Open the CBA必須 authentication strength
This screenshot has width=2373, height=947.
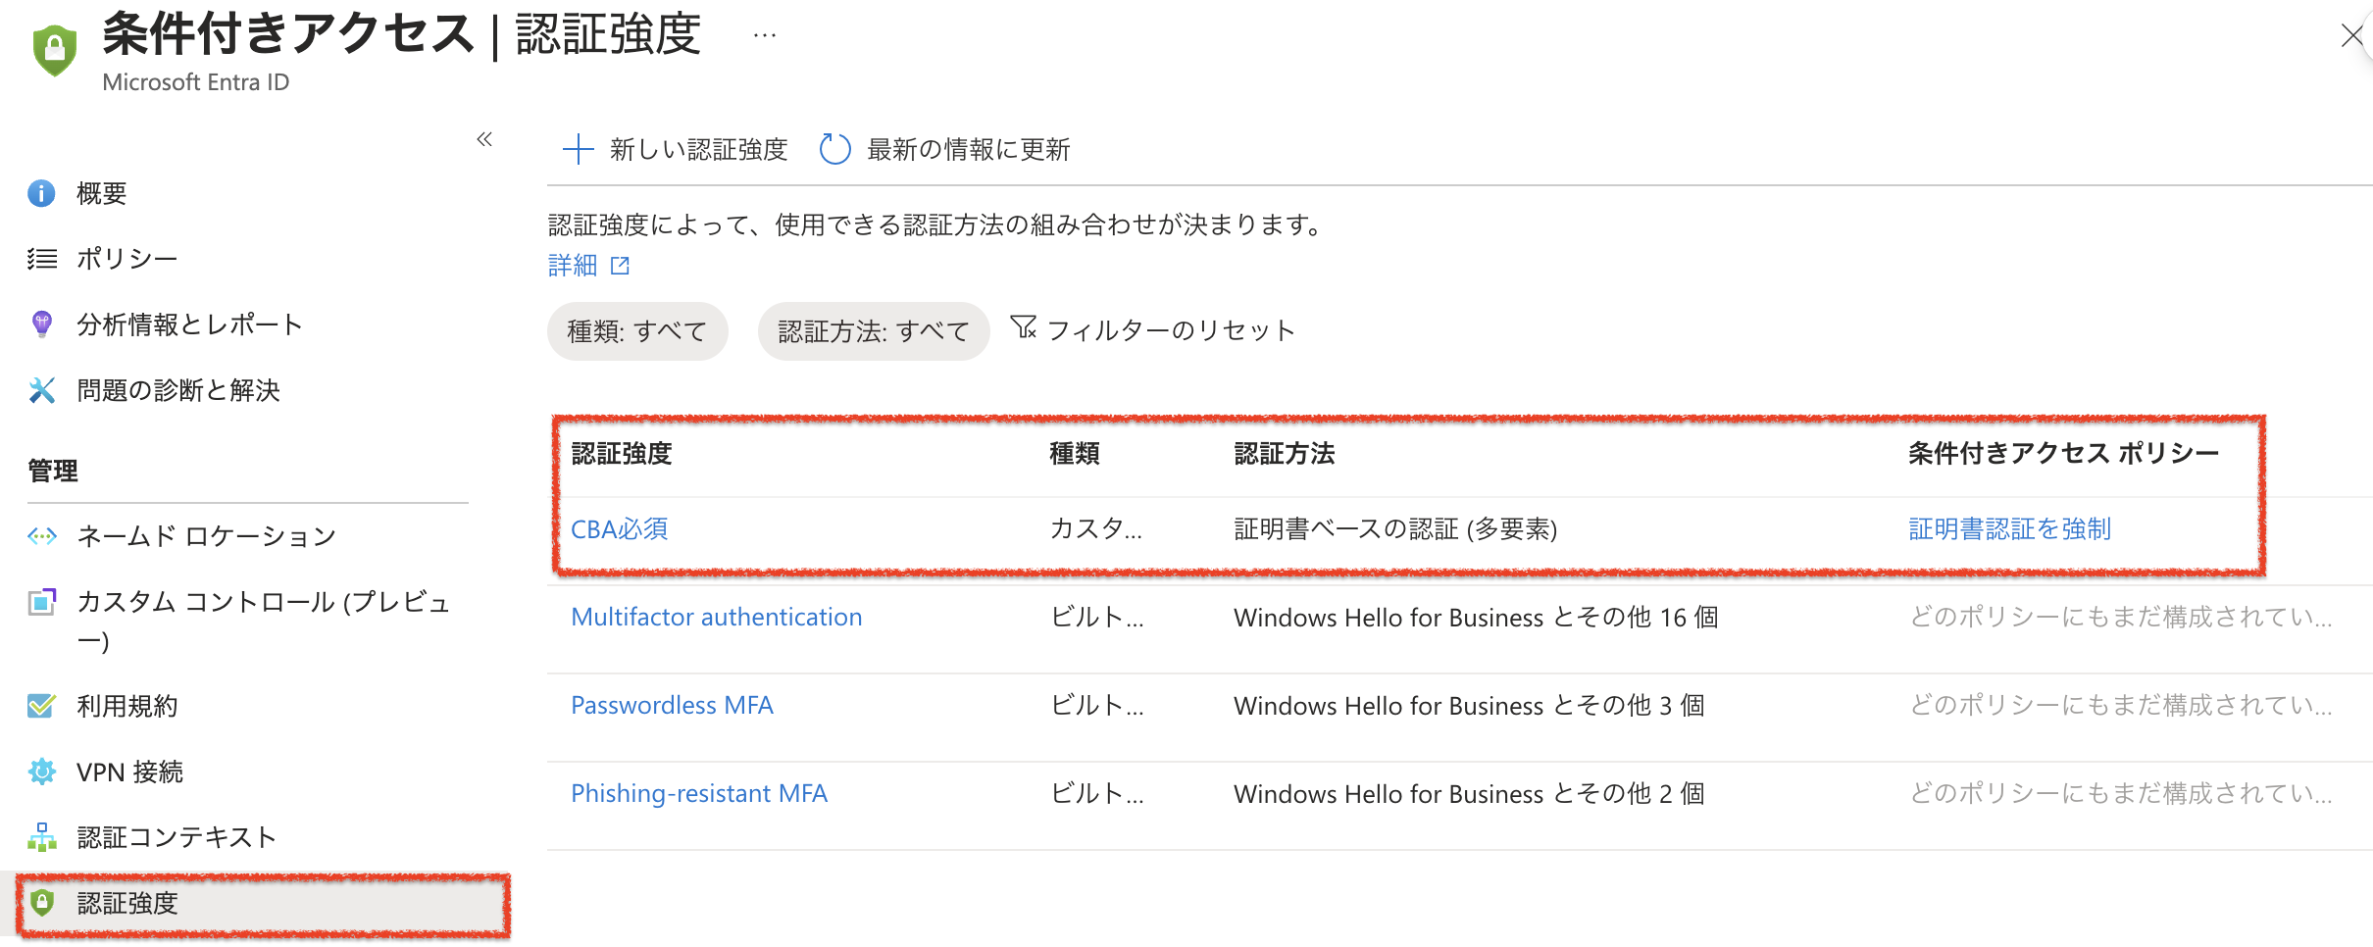tap(619, 529)
